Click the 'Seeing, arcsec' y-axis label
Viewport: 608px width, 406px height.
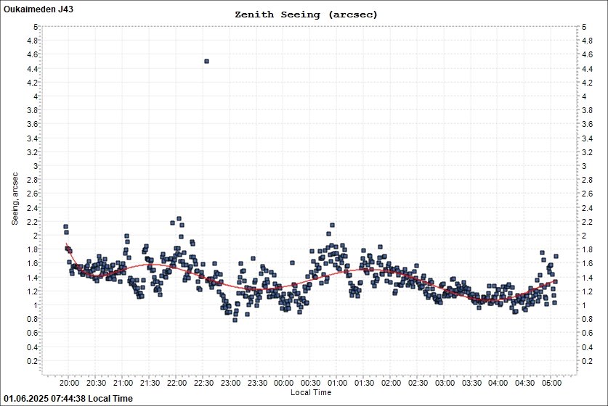(x=15, y=199)
